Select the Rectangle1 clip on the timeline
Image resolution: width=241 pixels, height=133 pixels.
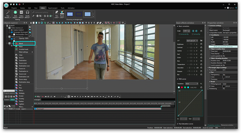tap(98, 109)
